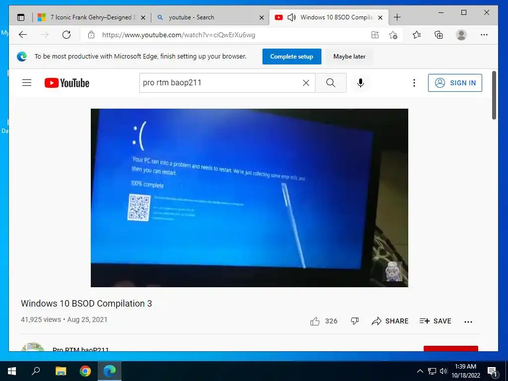Run search with the magnifier button

(331, 83)
